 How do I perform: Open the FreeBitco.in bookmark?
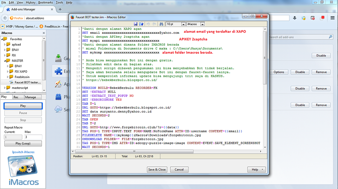point(54,26)
